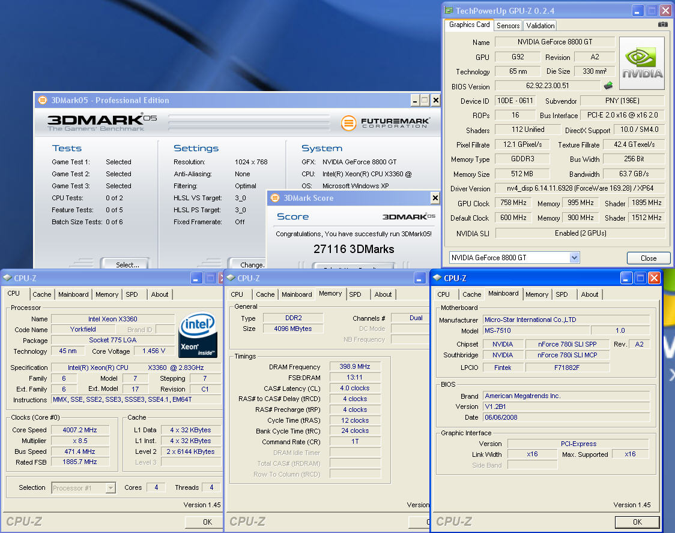Image resolution: width=675 pixels, height=533 pixels.
Task: Click the camera screenshot icon in GPU-Z
Action: [x=662, y=25]
